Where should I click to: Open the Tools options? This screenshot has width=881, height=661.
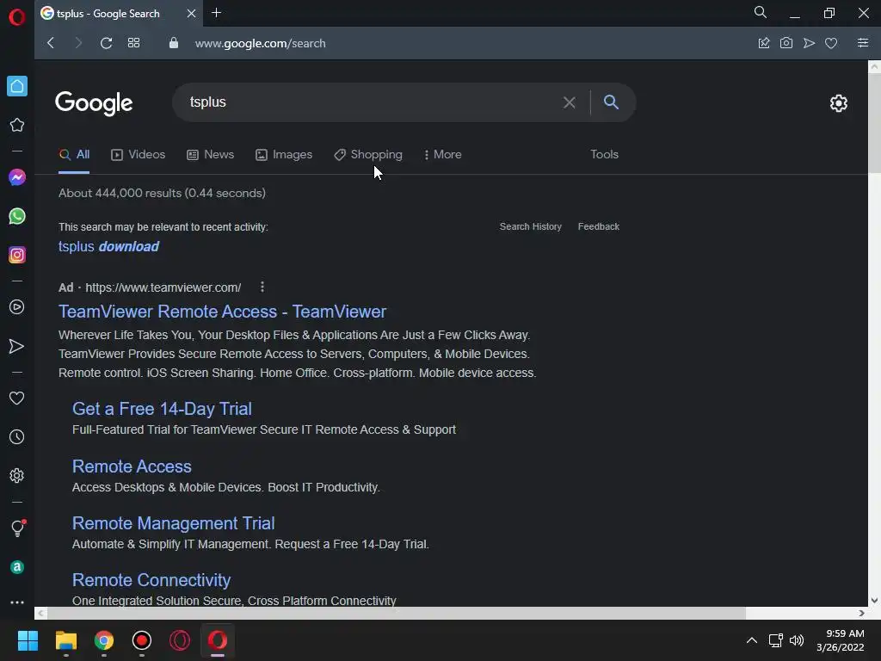(x=604, y=154)
